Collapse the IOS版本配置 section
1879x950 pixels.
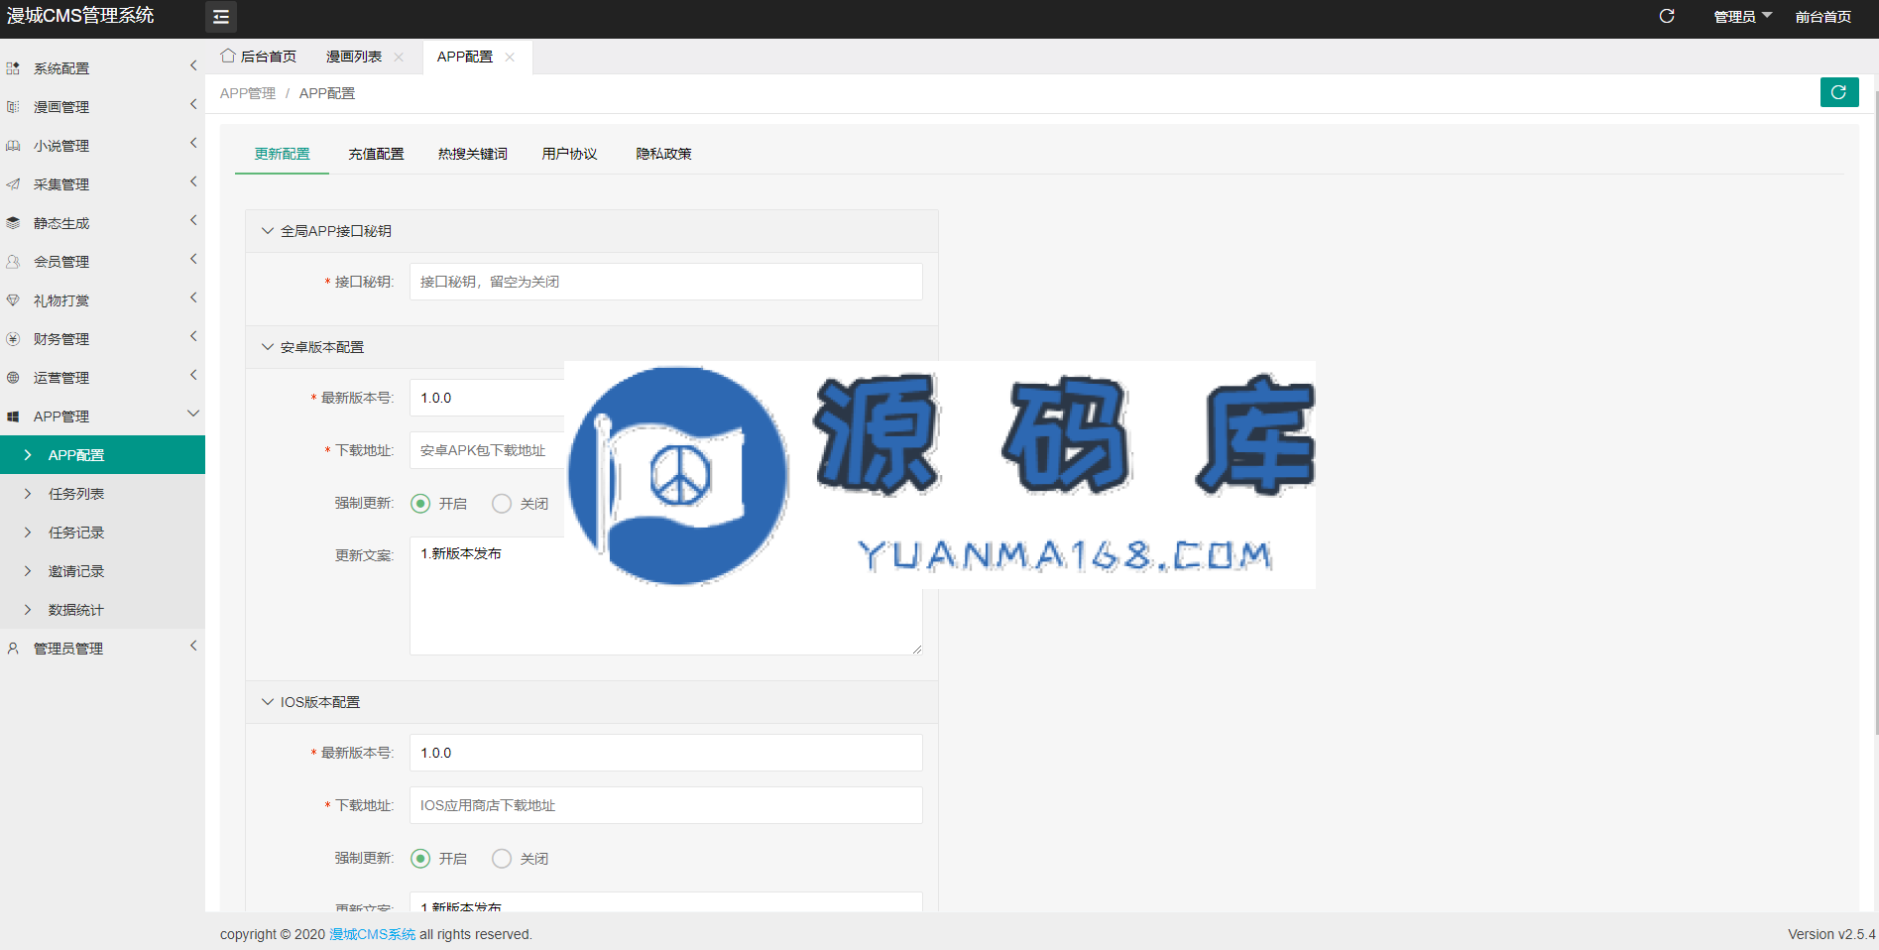click(267, 702)
